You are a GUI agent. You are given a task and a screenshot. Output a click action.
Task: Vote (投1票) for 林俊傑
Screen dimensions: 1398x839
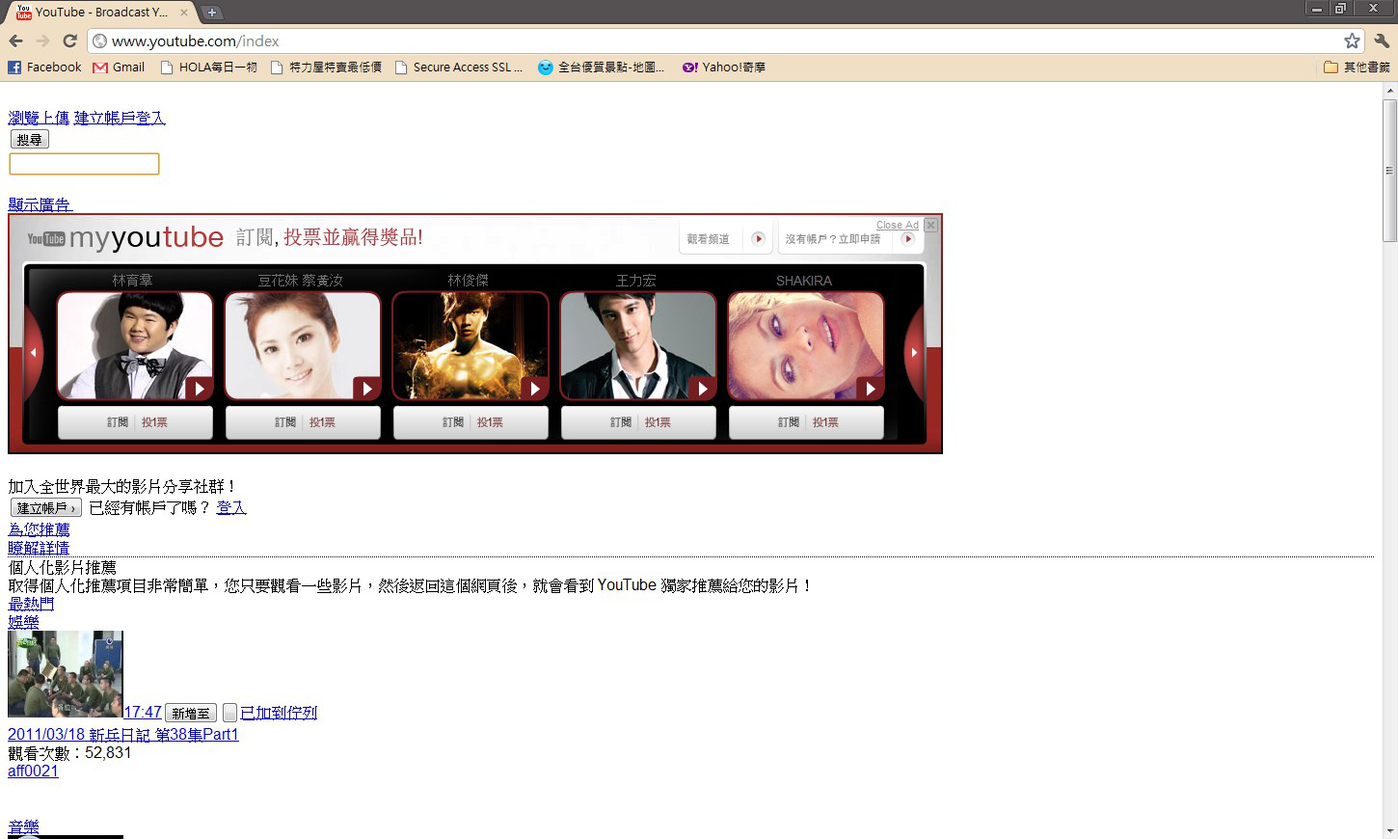490,422
